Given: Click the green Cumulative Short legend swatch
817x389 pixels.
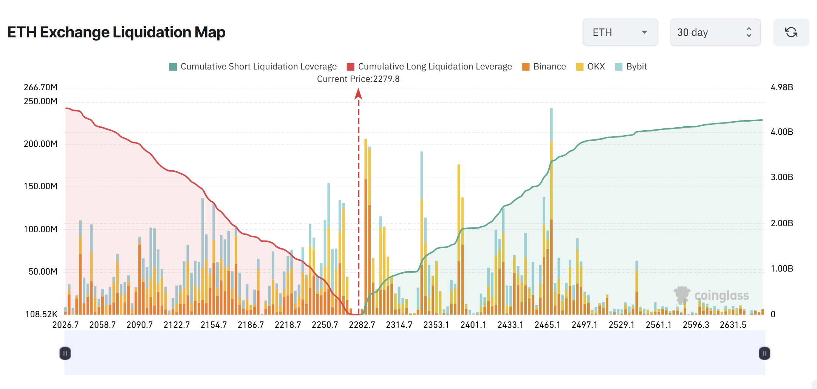Looking at the screenshot, I should (x=173, y=67).
